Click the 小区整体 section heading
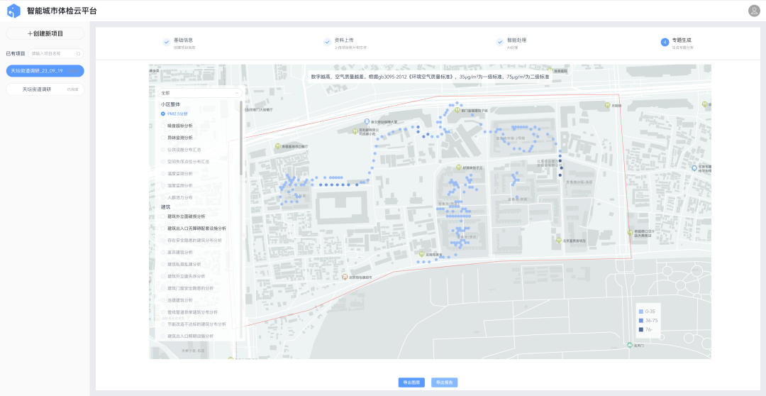Image resolution: width=766 pixels, height=396 pixels. point(170,104)
